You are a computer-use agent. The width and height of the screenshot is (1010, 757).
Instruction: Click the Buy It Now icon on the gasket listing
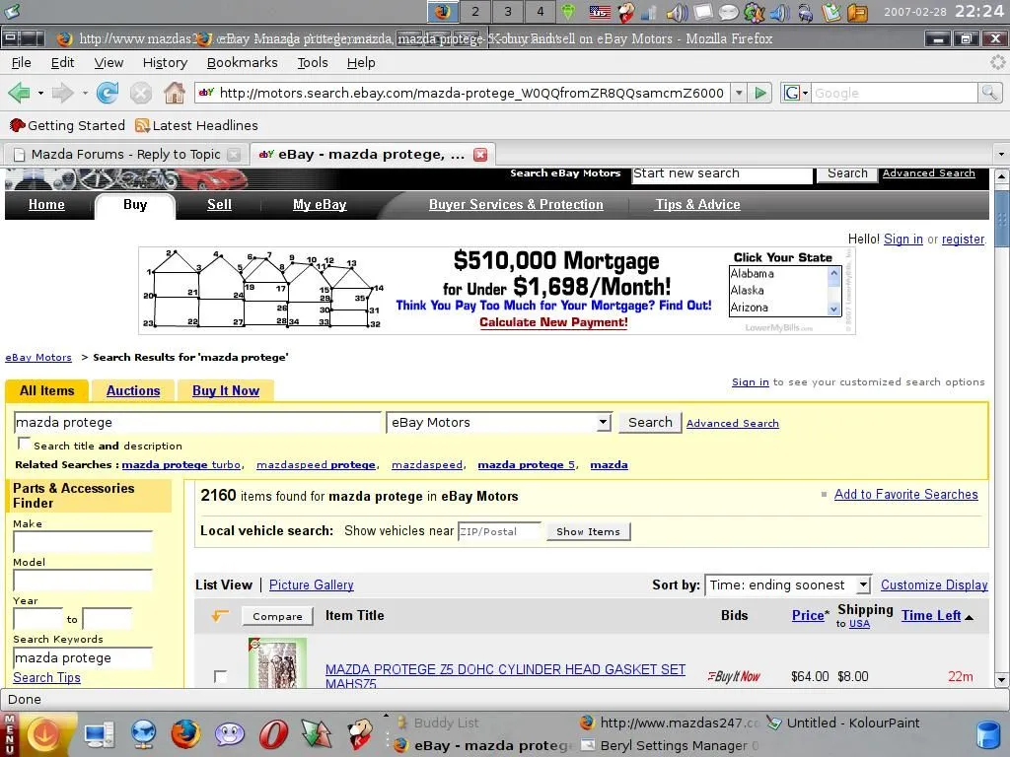tap(734, 676)
